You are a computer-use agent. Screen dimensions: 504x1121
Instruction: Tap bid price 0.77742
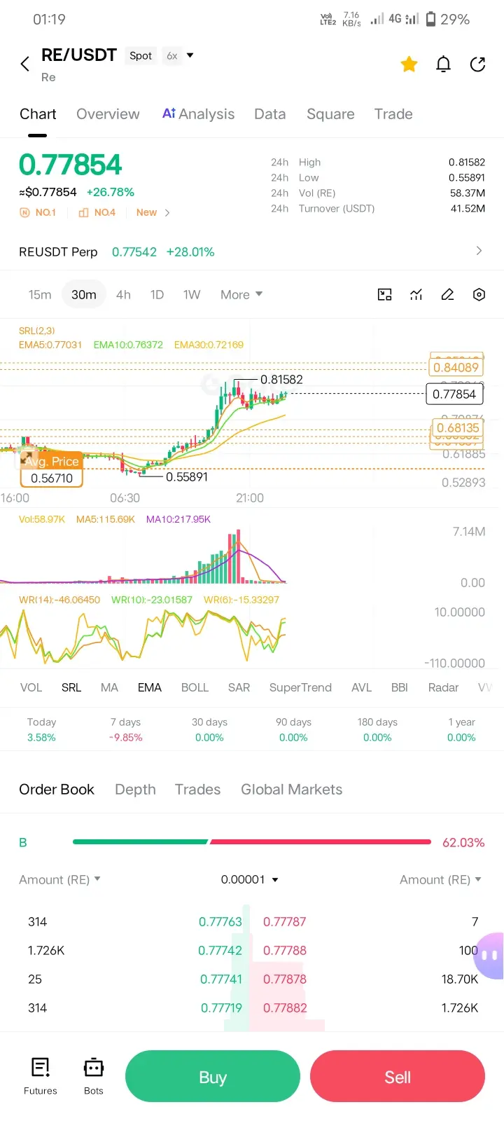220,951
